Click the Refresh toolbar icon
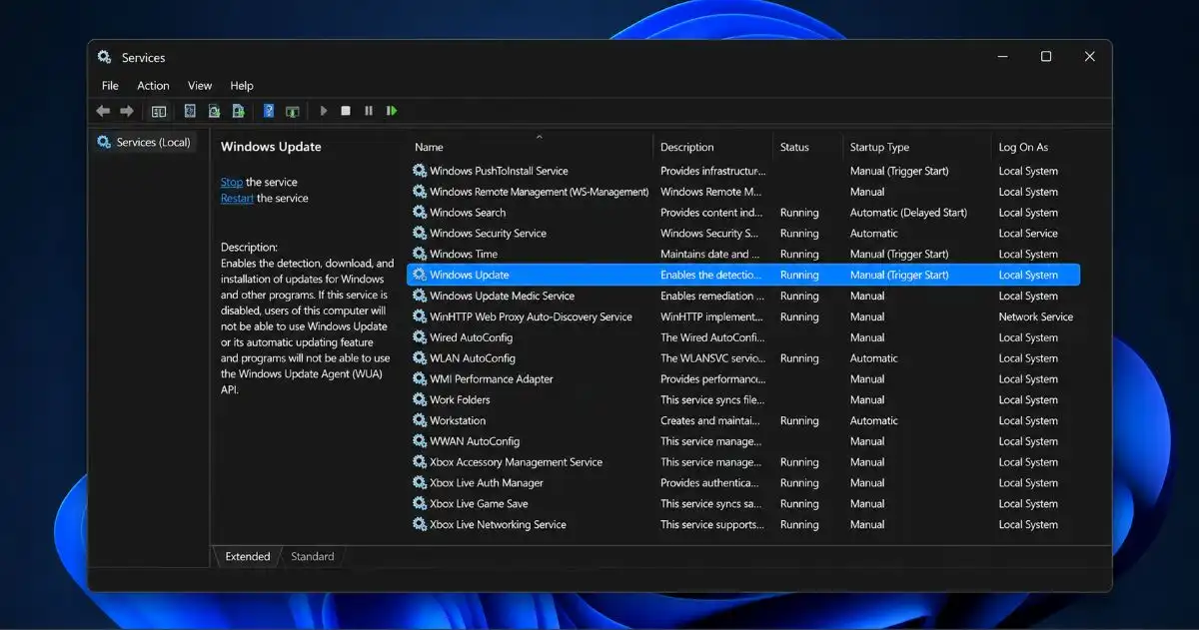This screenshot has height=630, width=1199. pyautogui.click(x=214, y=111)
